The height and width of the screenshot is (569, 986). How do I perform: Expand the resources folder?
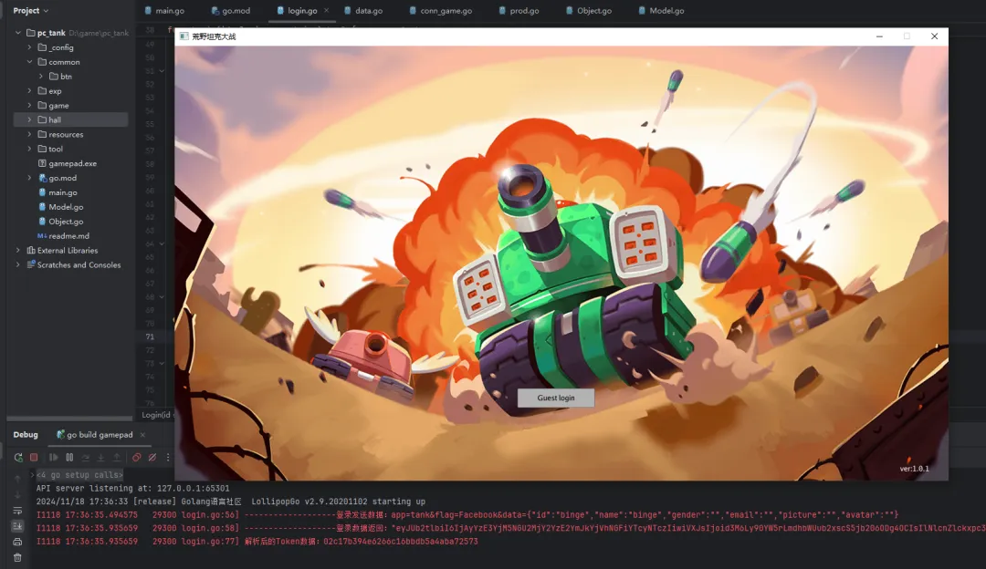[29, 134]
